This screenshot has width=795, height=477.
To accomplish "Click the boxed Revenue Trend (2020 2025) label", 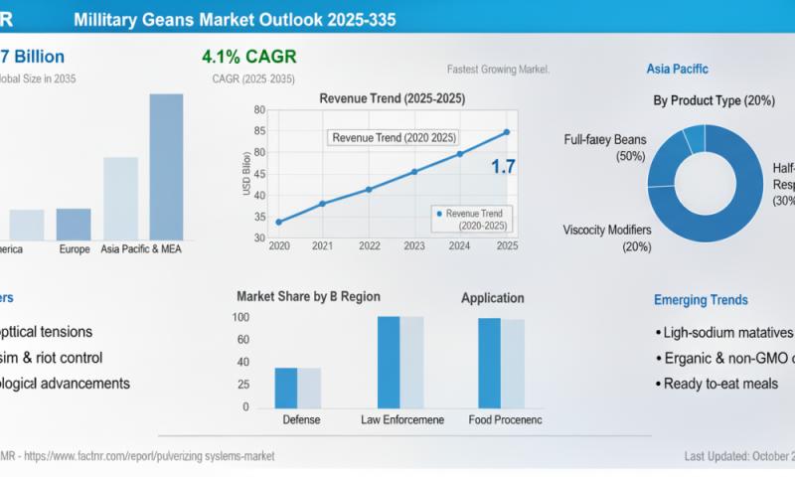I will [395, 138].
